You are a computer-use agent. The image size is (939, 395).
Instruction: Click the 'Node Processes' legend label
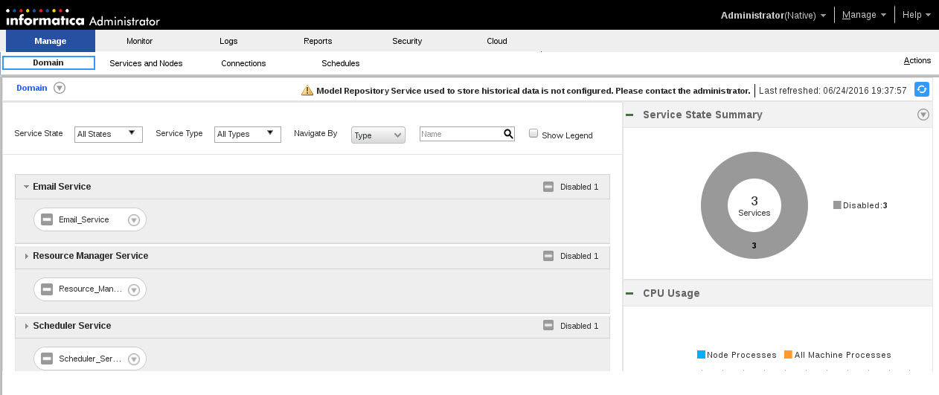[742, 355]
